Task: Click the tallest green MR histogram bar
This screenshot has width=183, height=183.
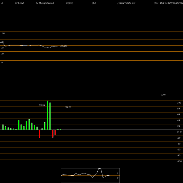Action: click(48, 115)
